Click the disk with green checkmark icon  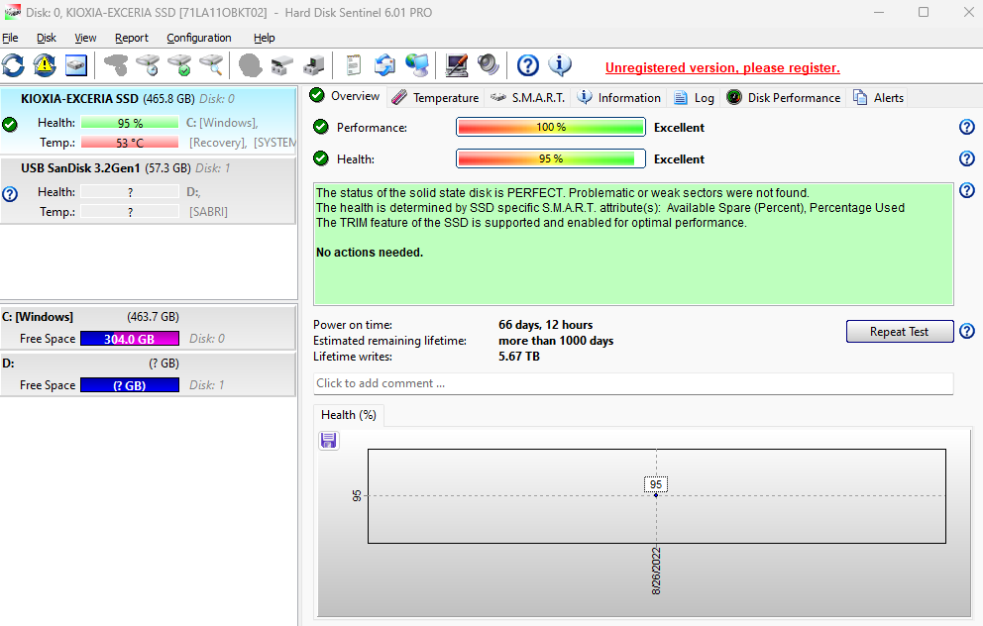tap(180, 65)
